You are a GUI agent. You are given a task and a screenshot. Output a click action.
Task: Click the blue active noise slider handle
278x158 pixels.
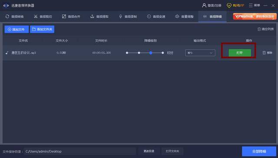[151, 53]
